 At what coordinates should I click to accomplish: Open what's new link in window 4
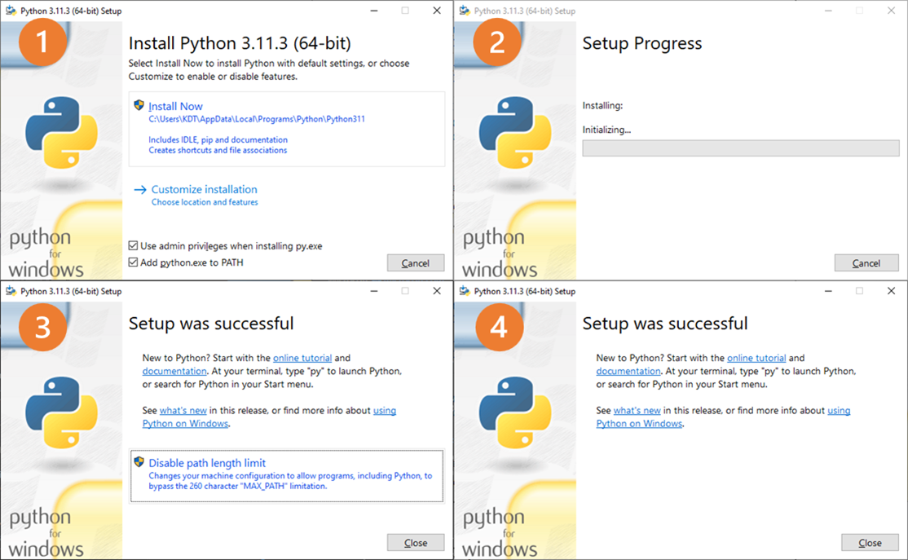tap(637, 411)
